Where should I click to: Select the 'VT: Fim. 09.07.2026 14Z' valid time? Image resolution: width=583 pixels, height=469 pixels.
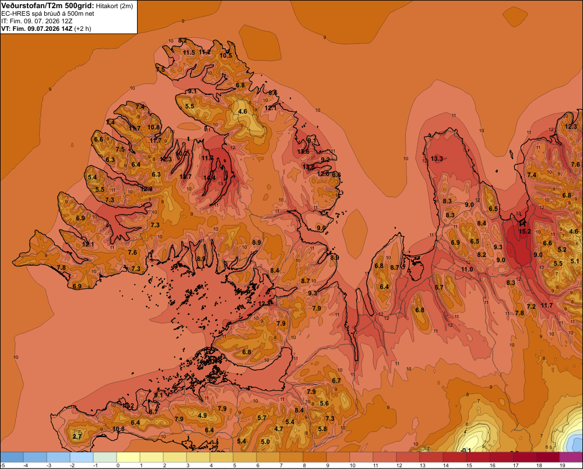pyautogui.click(x=37, y=29)
